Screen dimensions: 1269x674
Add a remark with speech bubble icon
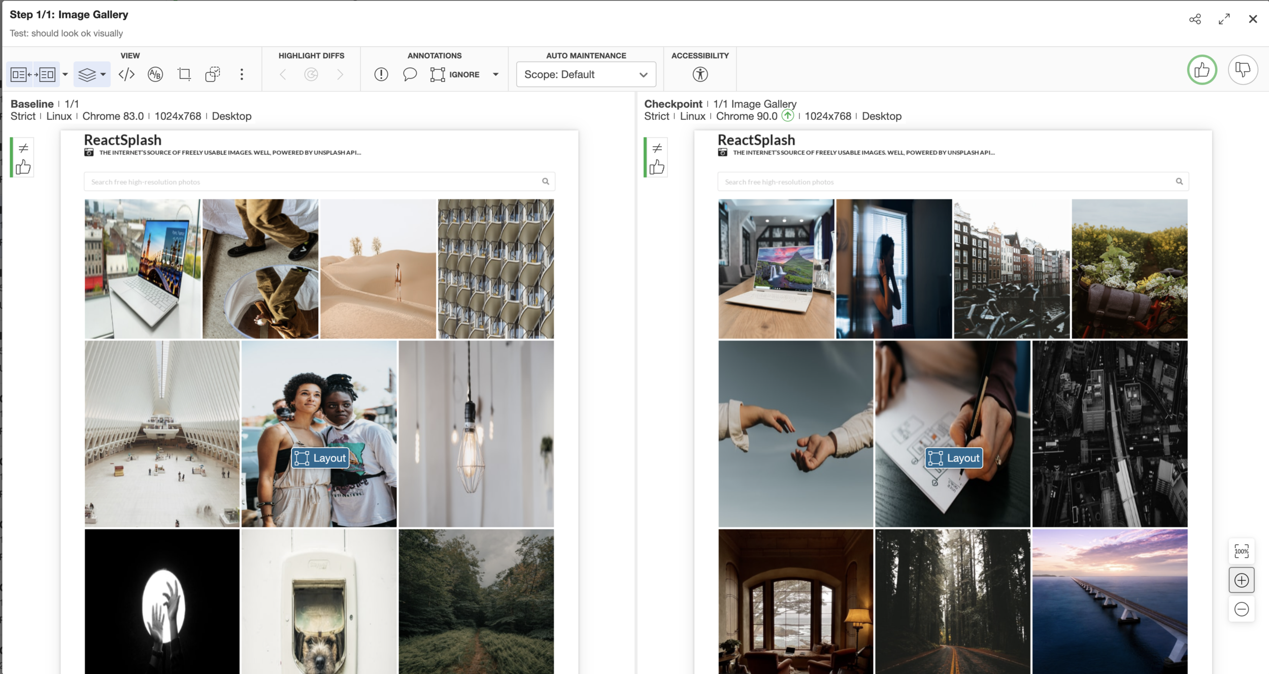click(x=410, y=75)
